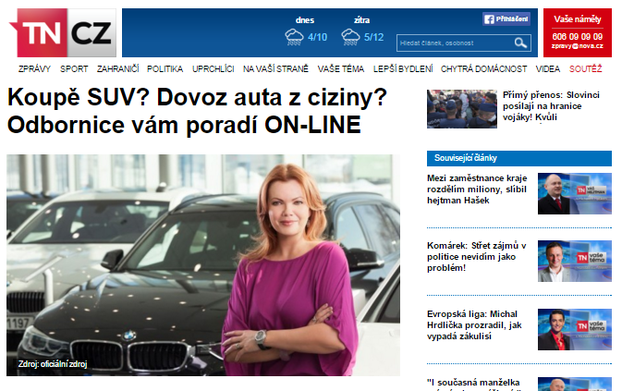Open the "I současná manželka" article link
This screenshot has width=622, height=391.
tap(473, 383)
